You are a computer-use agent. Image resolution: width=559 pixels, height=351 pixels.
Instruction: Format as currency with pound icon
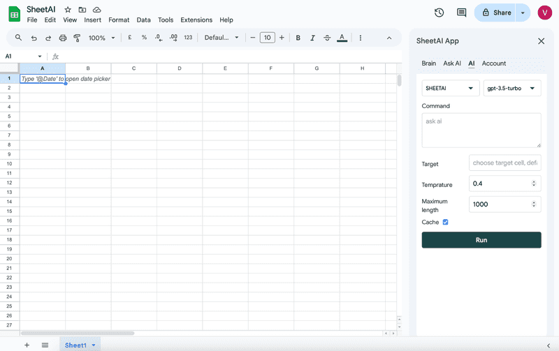click(130, 38)
